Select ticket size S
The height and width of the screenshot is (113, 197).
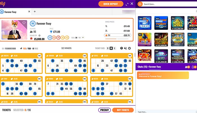click(x=108, y=48)
